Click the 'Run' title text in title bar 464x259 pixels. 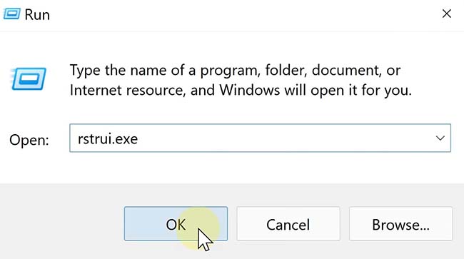tap(37, 15)
